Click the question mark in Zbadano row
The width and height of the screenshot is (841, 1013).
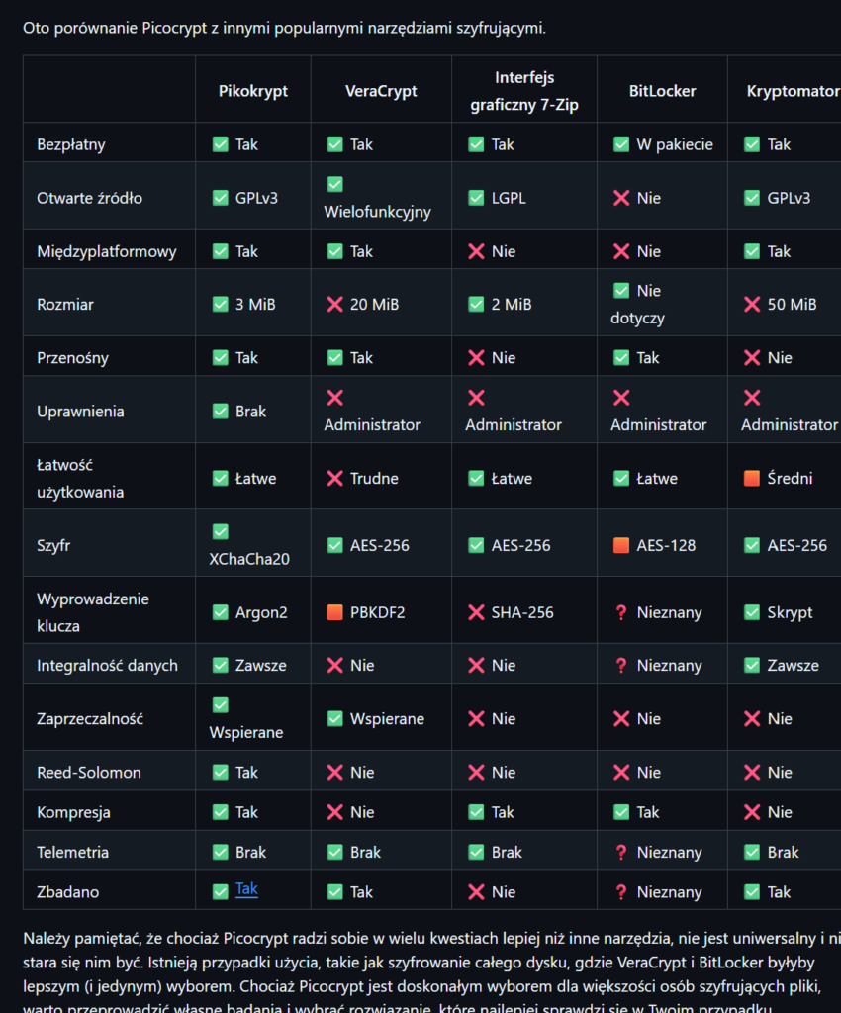pos(621,892)
